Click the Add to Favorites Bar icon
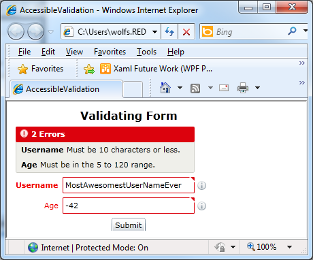 click(89, 69)
